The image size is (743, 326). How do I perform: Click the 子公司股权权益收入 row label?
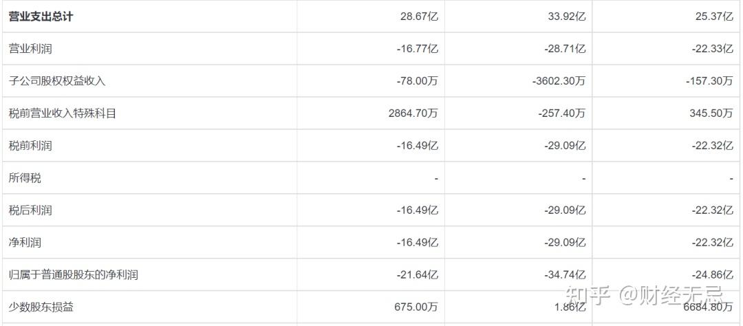pos(57,81)
